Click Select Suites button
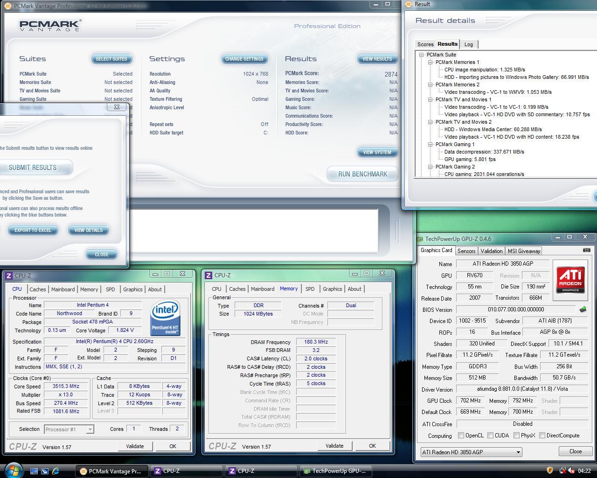 111,59
